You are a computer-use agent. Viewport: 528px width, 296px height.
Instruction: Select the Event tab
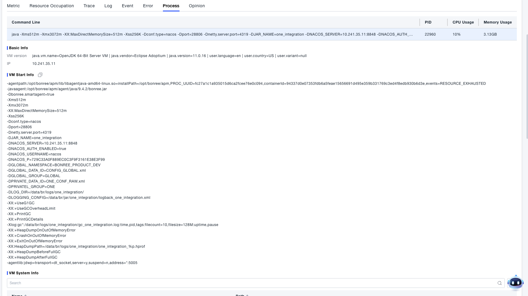click(x=127, y=6)
